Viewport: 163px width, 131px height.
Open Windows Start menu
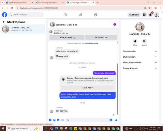point(3,128)
